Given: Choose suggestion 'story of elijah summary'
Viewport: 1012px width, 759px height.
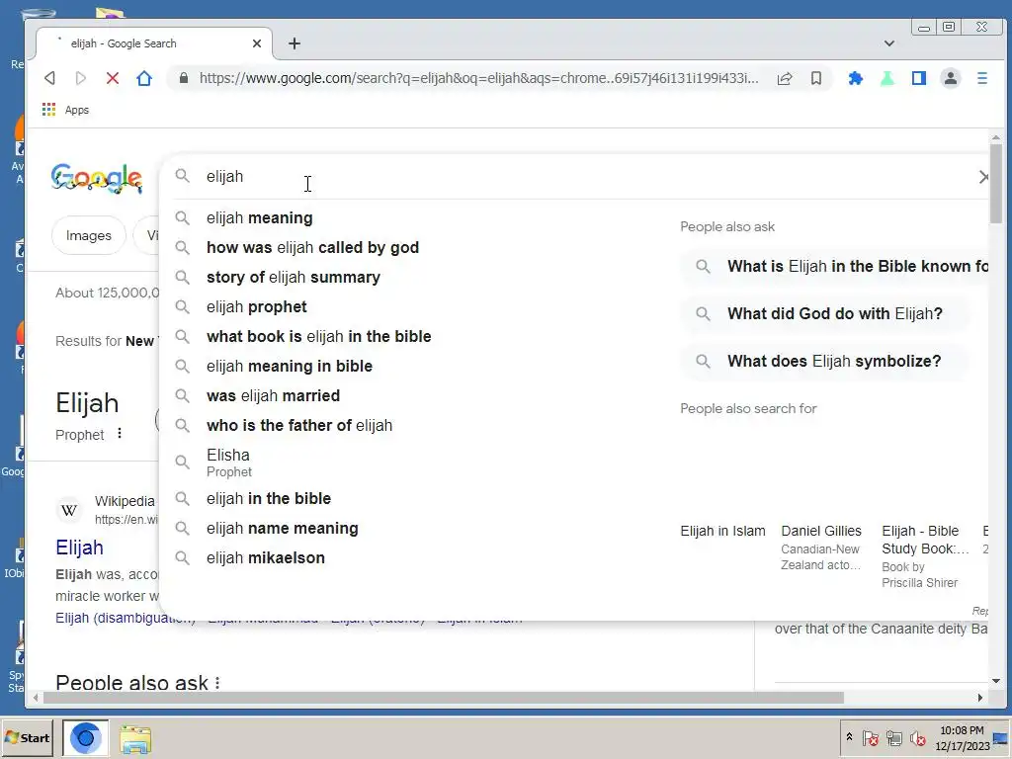Looking at the screenshot, I should click(x=293, y=278).
